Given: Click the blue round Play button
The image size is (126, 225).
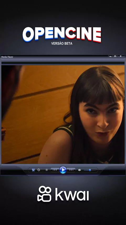Looking at the screenshot, I should pos(63,170).
